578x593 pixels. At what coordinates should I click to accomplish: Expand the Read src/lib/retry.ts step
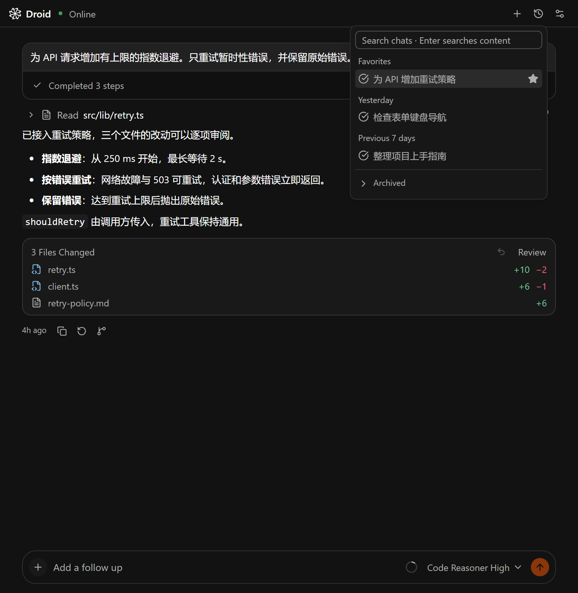[x=31, y=115]
